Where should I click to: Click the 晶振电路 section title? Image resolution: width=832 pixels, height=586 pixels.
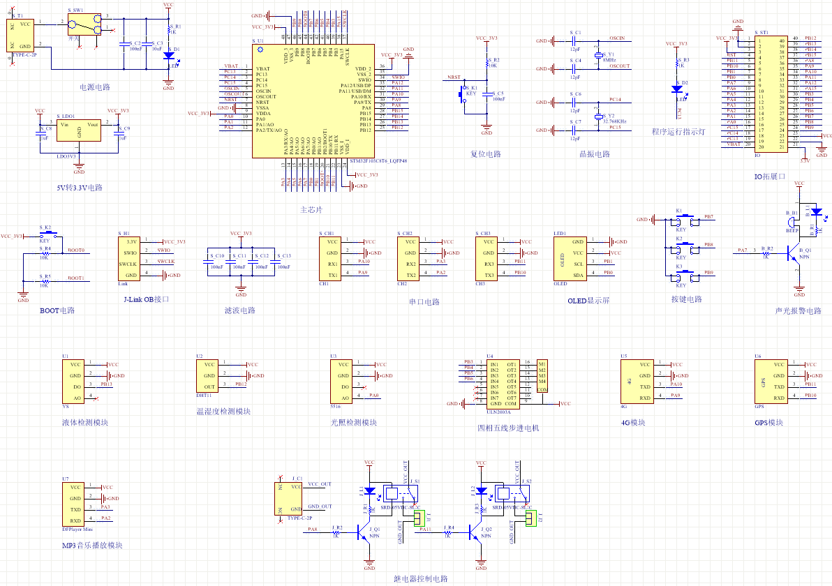[x=594, y=153]
